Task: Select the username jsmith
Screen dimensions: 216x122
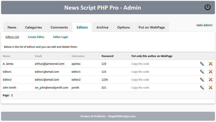Action: click(x=75, y=88)
